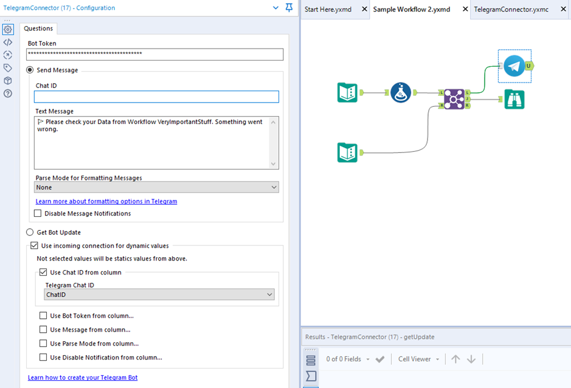The width and height of the screenshot is (571, 388).
Task: Switch to TelegramConnector.yxmc tab
Action: point(511,10)
